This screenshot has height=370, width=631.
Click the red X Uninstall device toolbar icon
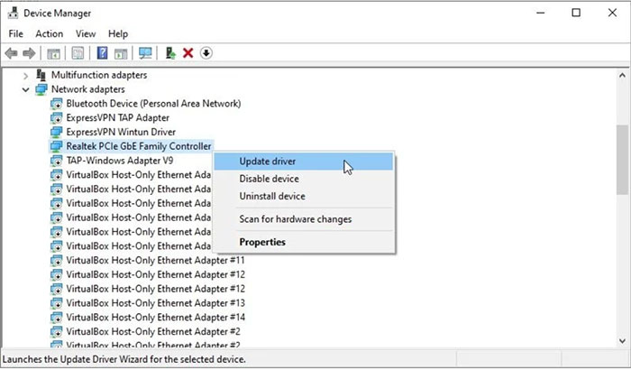pos(187,53)
